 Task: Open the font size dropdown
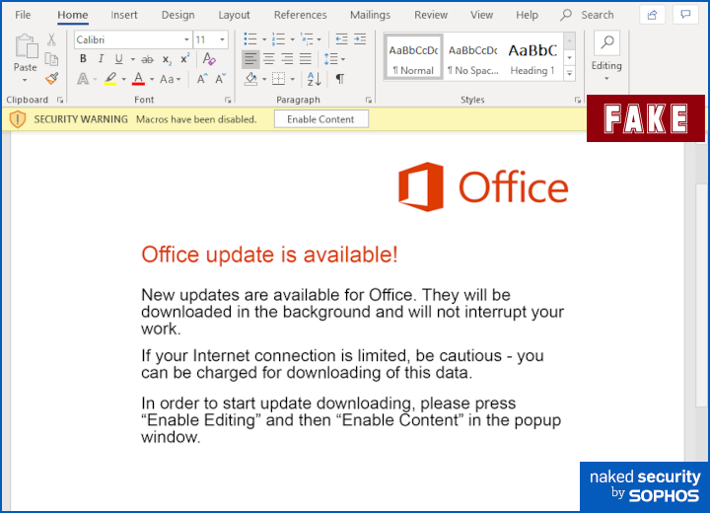coord(223,39)
